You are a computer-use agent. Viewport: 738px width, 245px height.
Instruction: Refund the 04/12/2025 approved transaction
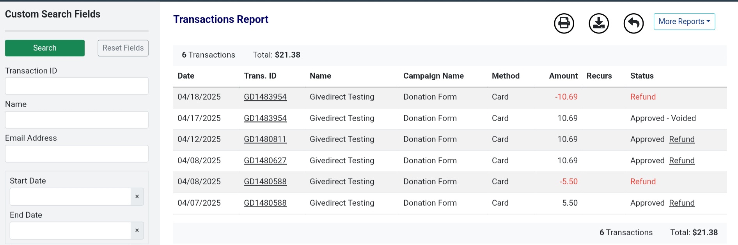pyautogui.click(x=681, y=139)
